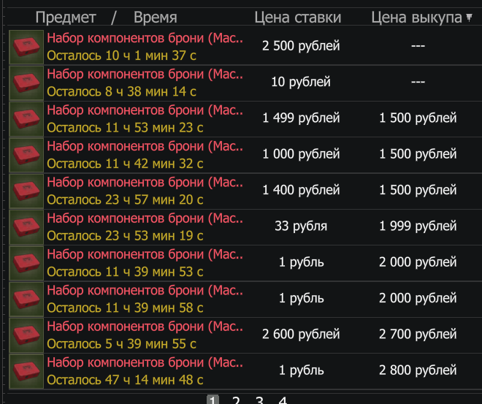Go to page 2 of auction results
The width and height of the screenshot is (482, 404).
click(236, 400)
